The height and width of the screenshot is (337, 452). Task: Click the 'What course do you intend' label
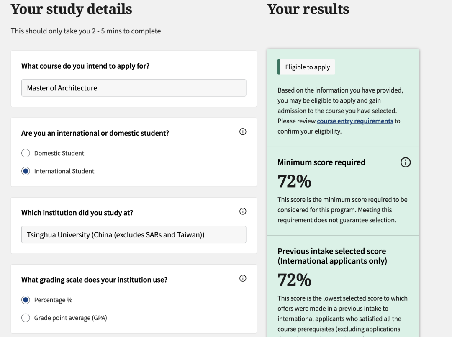85,66
